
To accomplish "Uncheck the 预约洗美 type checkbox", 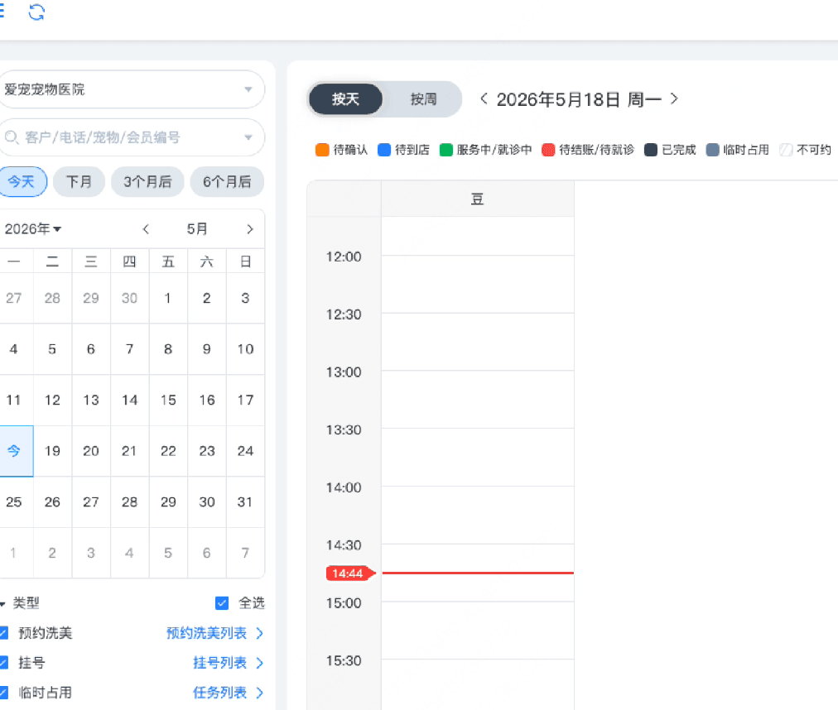I will tap(2, 633).
